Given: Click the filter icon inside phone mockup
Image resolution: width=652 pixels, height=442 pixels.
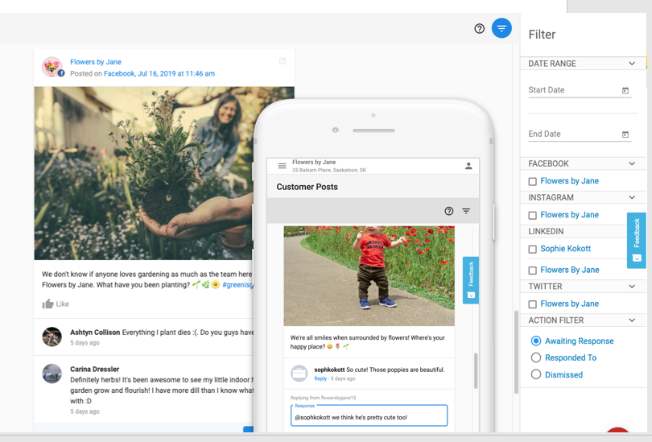Looking at the screenshot, I should pyautogui.click(x=466, y=211).
